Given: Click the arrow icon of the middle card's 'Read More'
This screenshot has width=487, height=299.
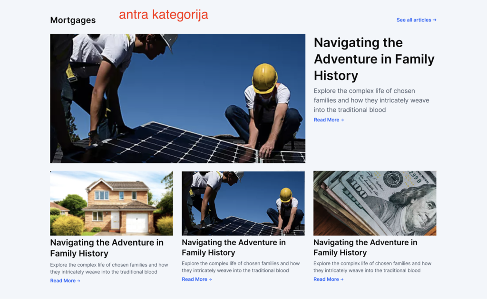Looking at the screenshot, I should pos(210,279).
